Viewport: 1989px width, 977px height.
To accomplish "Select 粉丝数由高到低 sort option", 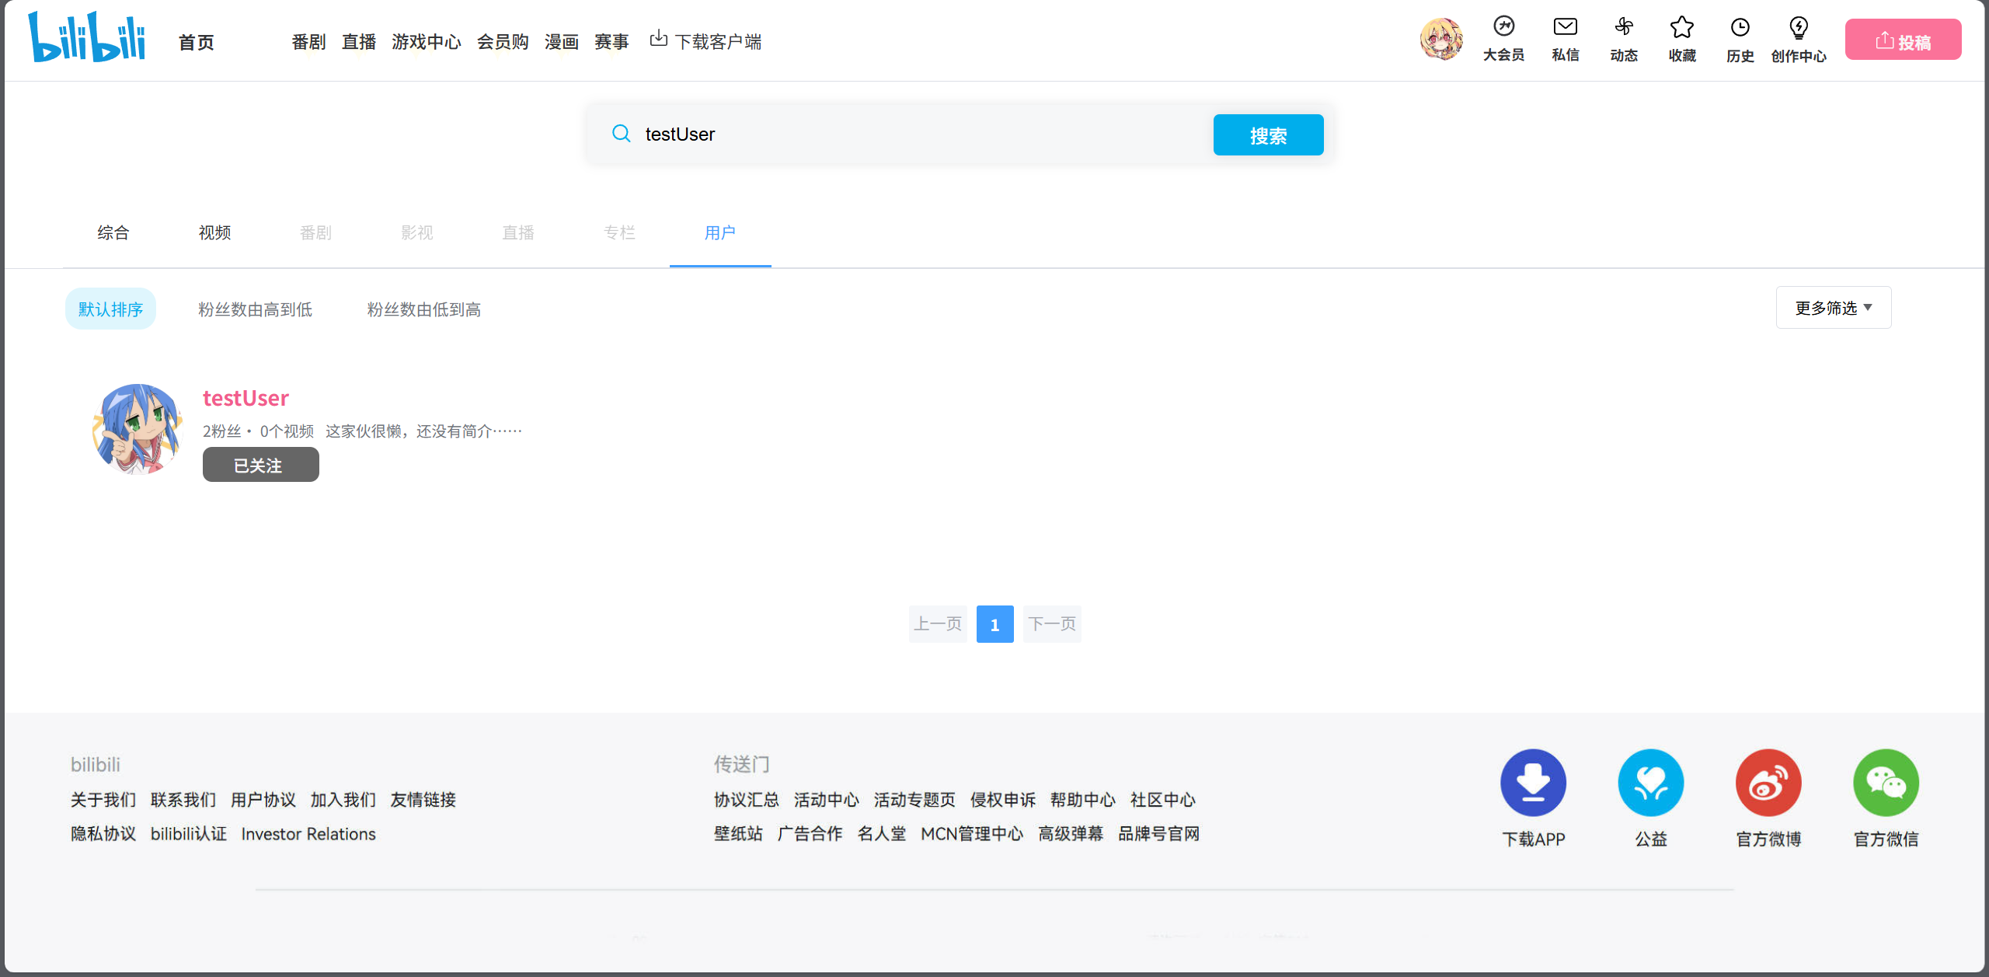I will pos(255,309).
